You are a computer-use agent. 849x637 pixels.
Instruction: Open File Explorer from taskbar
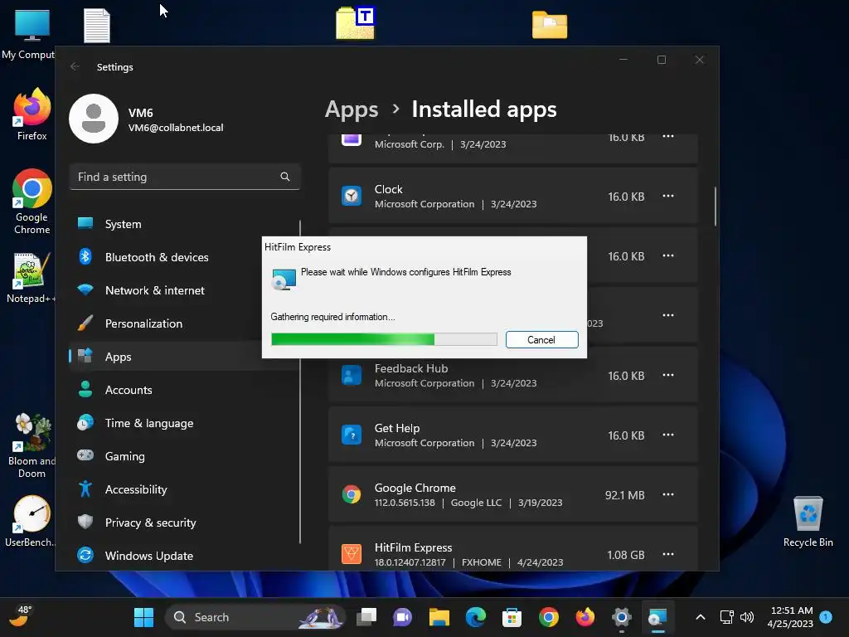439,617
